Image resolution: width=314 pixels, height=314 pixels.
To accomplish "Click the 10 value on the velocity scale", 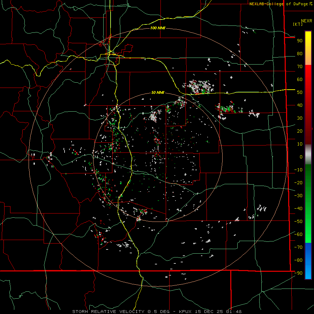I will point(300,144).
